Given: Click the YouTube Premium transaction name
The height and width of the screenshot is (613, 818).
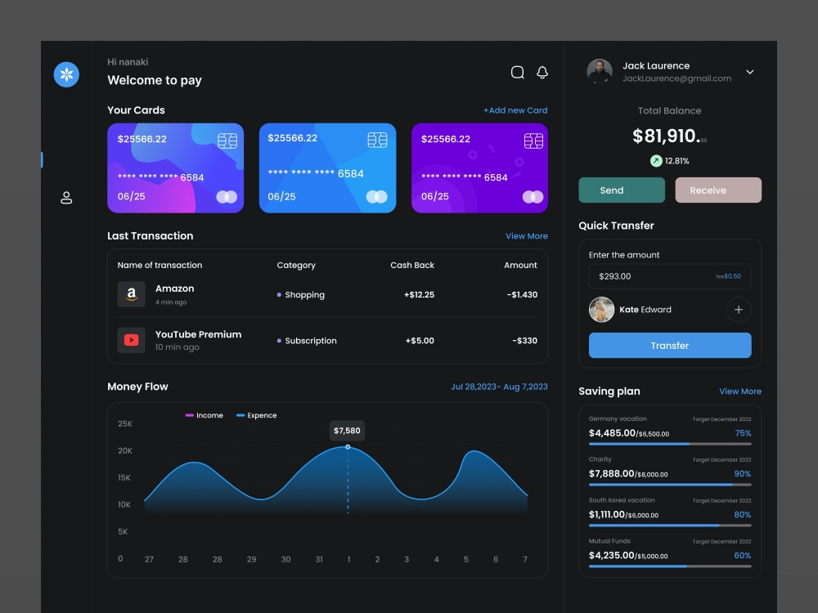Looking at the screenshot, I should point(198,334).
